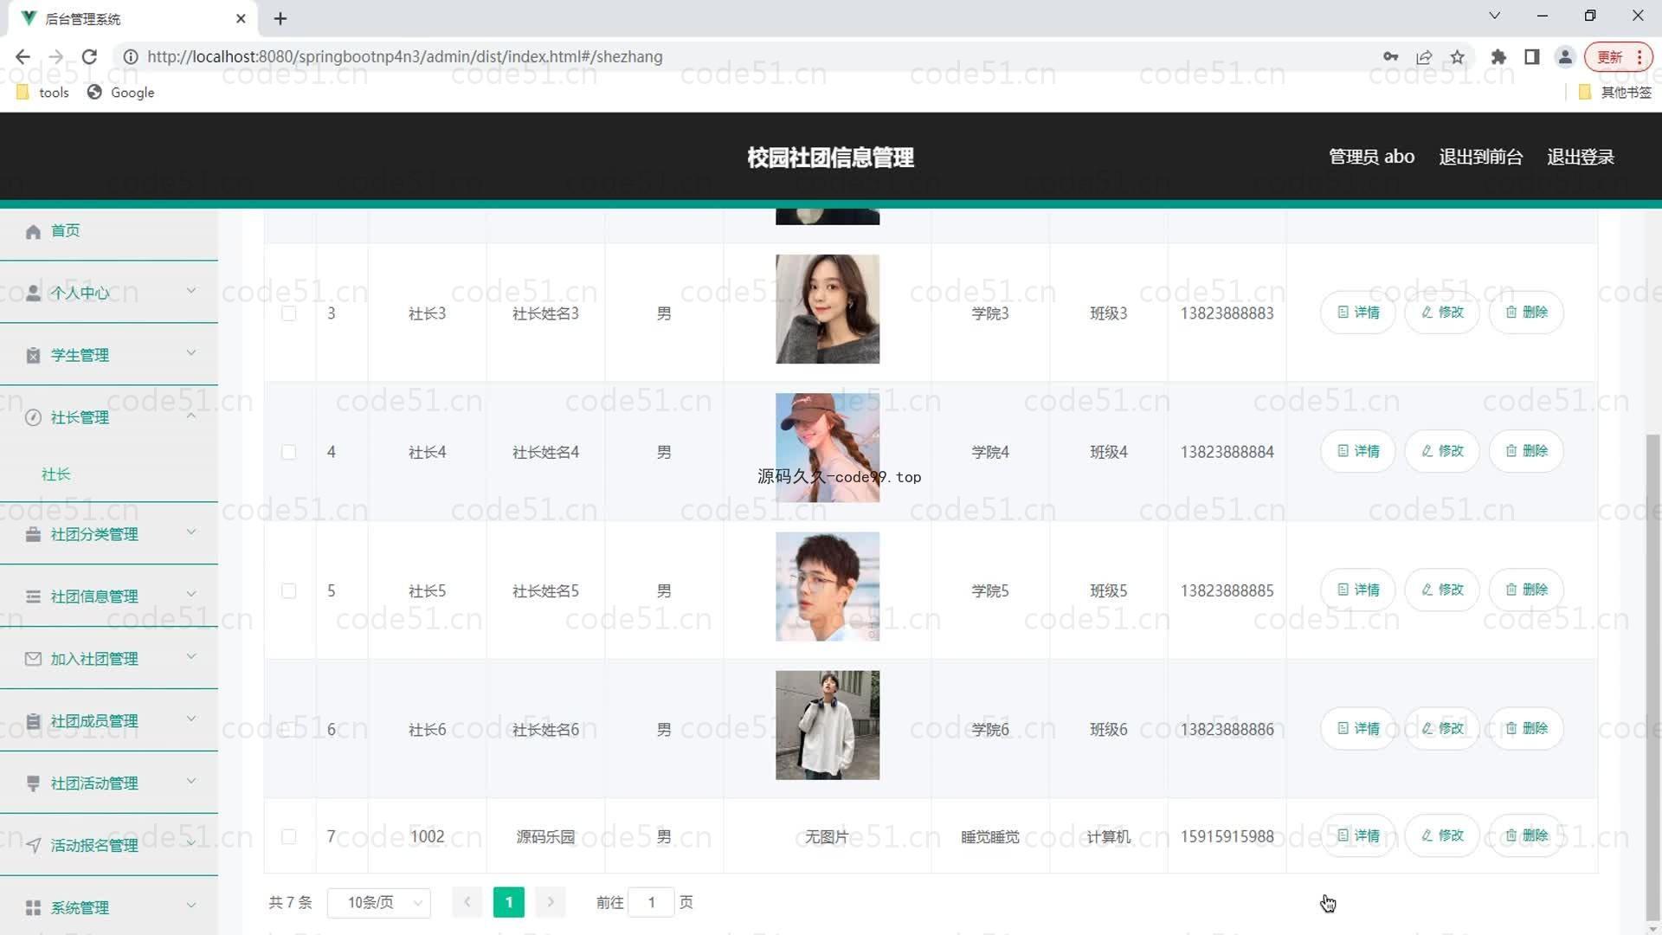Viewport: 1662px width, 935px height.
Task: Select page 1 in pagination
Action: (x=509, y=902)
